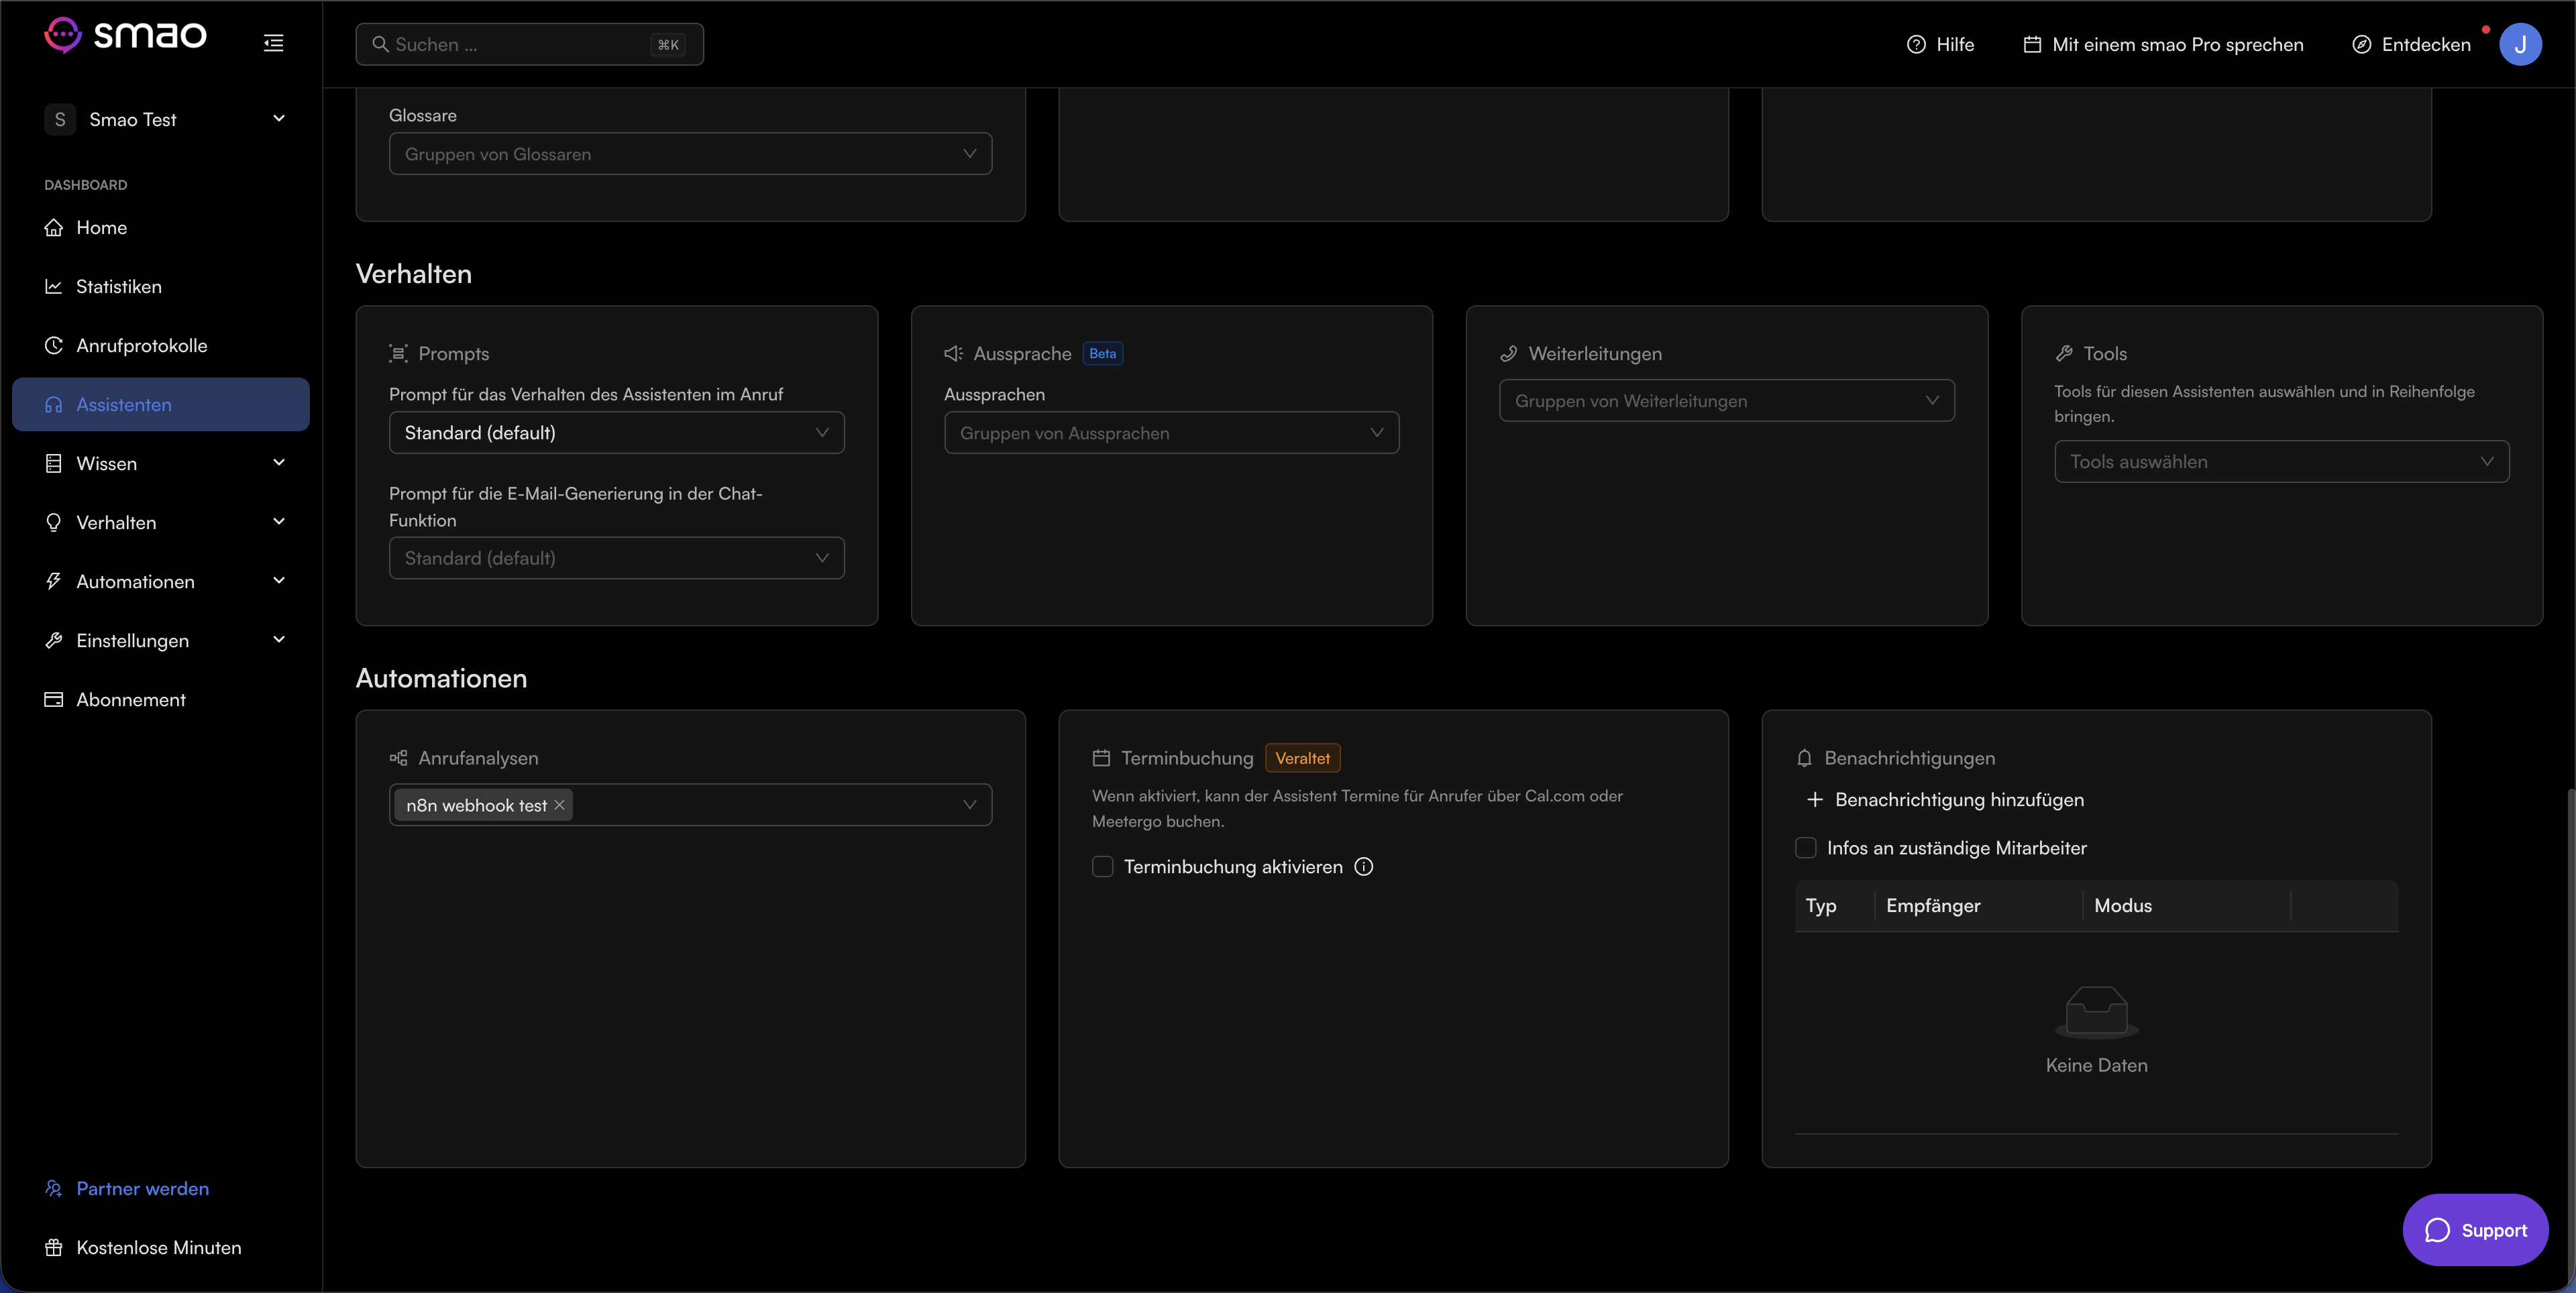Open Entdecken compass icon in header
2576x1293 pixels.
click(x=2361, y=44)
